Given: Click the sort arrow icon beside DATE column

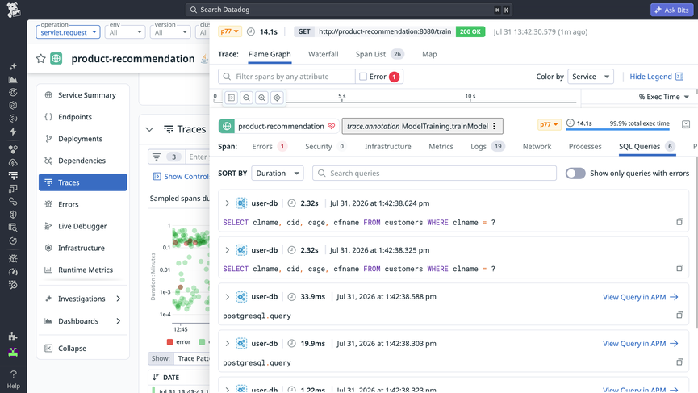Looking at the screenshot, I should [156, 377].
